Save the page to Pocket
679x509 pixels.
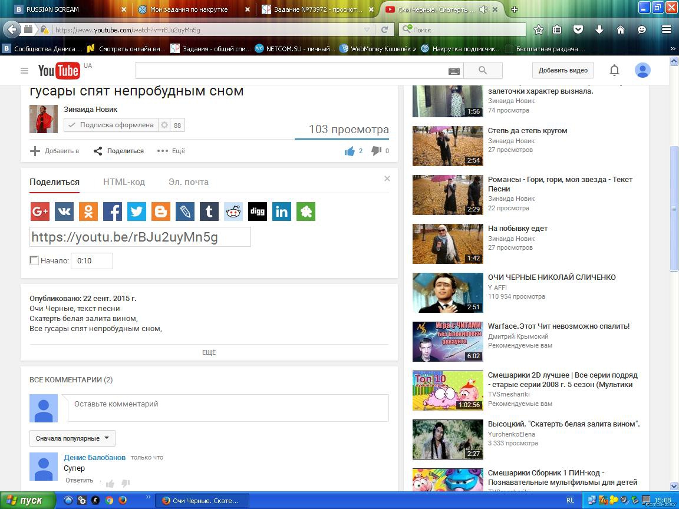click(578, 29)
